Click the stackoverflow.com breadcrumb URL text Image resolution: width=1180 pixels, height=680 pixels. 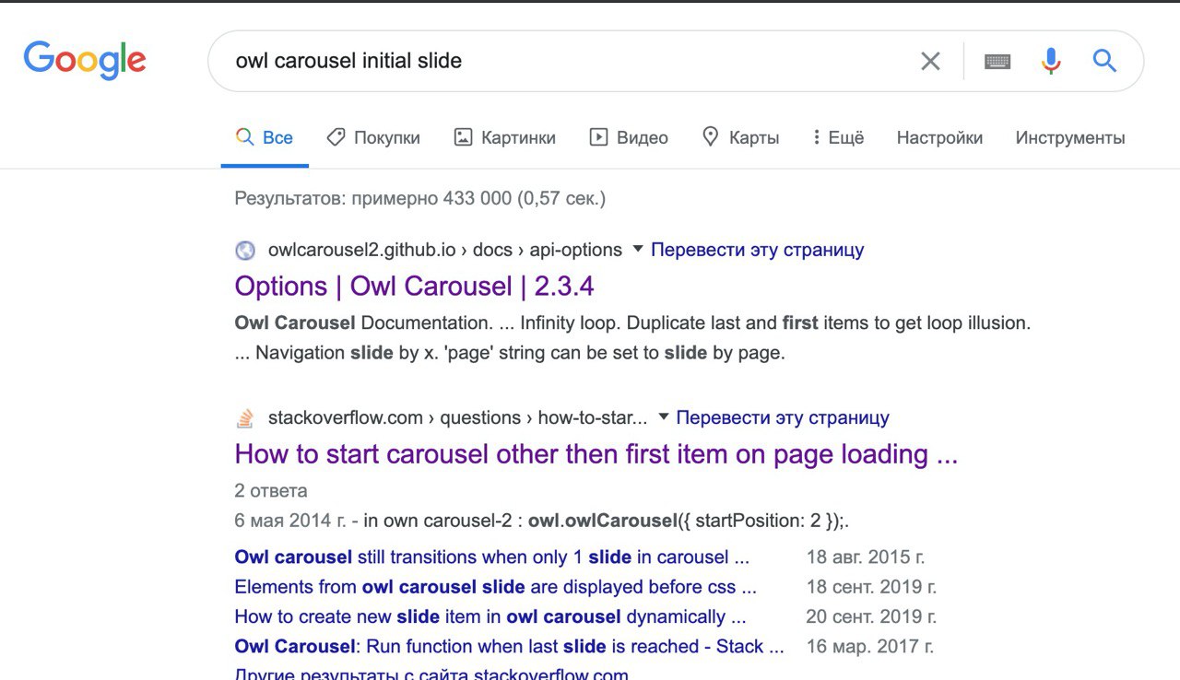(x=457, y=418)
